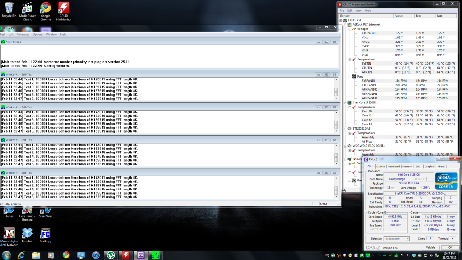Screen dimensions: 462x260
Task: Open Internet Explorer from the taskbar
Action: (x=21, y=255)
